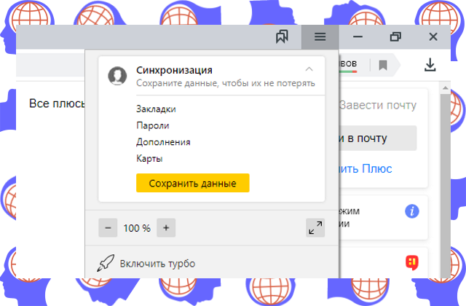Click the downloads arrow icon
Image resolution: width=466 pixels, height=306 pixels.
pyautogui.click(x=430, y=65)
